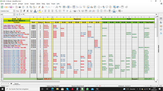Toggle italic formatting K button
The width and height of the screenshot is (163, 91).
(28, 11)
